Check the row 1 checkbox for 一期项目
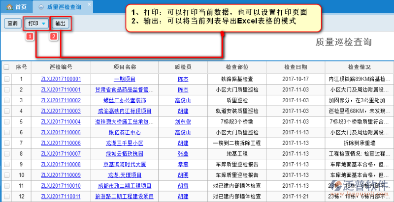 coord(6,79)
